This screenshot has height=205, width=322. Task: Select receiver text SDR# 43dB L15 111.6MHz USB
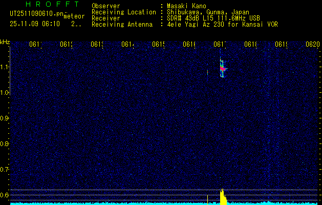pos(213,18)
